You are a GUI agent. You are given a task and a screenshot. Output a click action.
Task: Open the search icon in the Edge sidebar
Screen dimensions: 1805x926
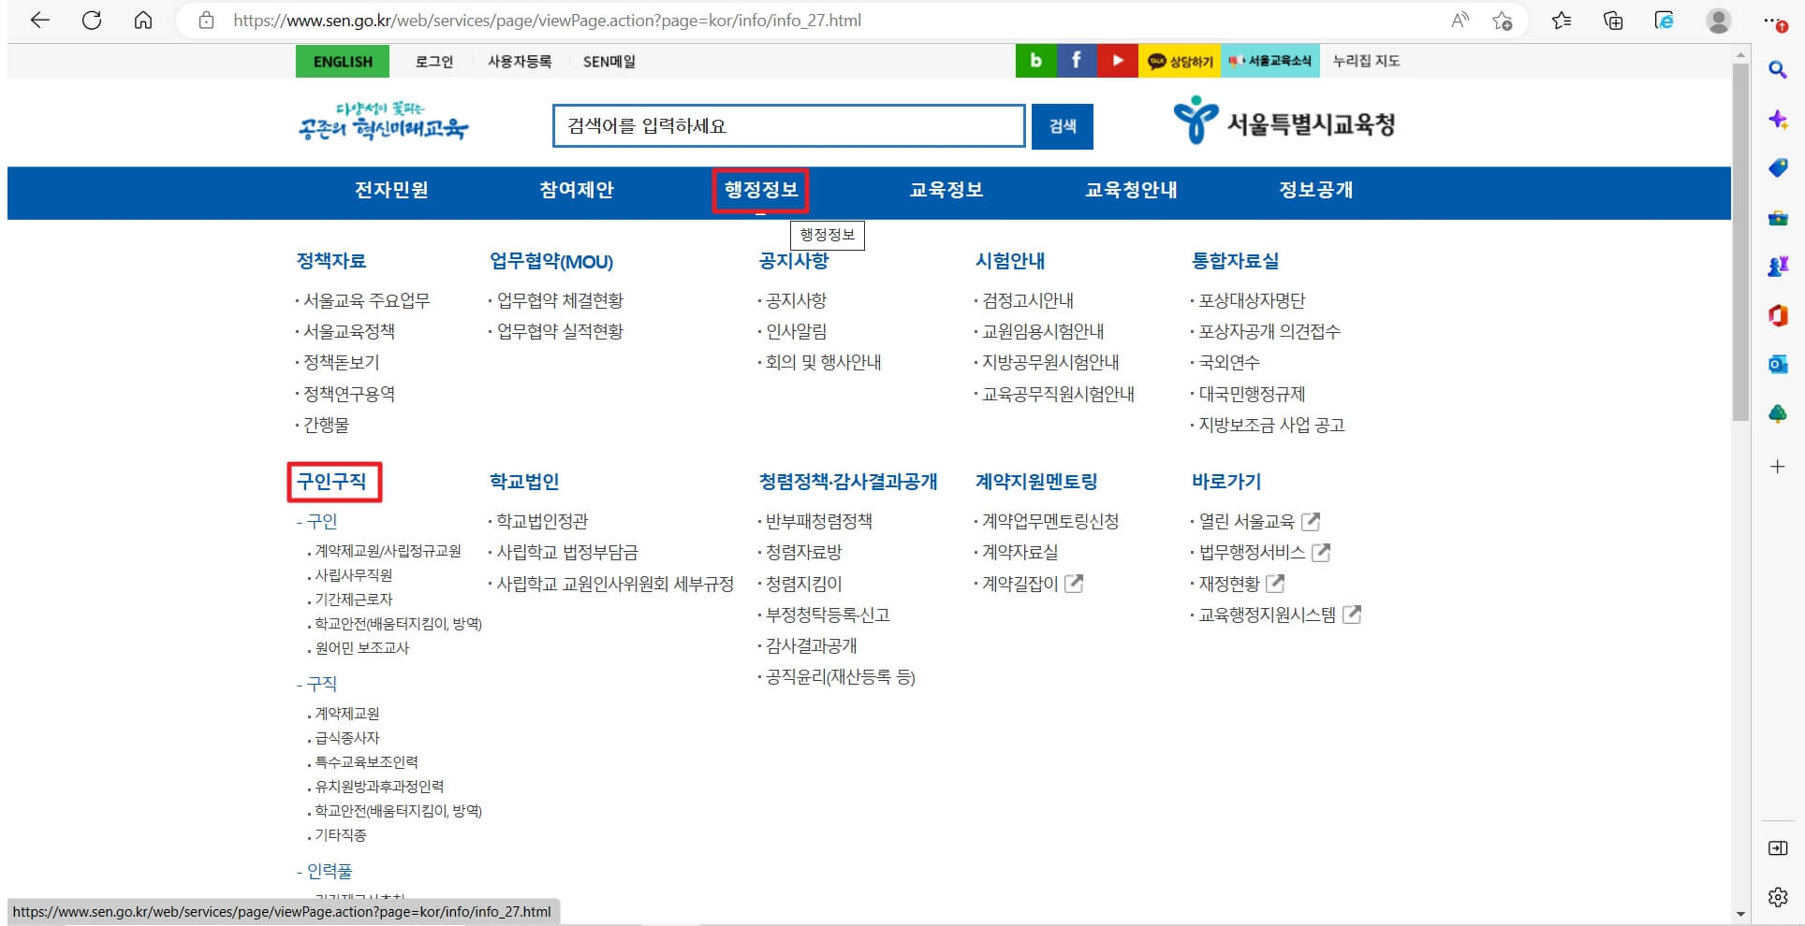tap(1778, 67)
